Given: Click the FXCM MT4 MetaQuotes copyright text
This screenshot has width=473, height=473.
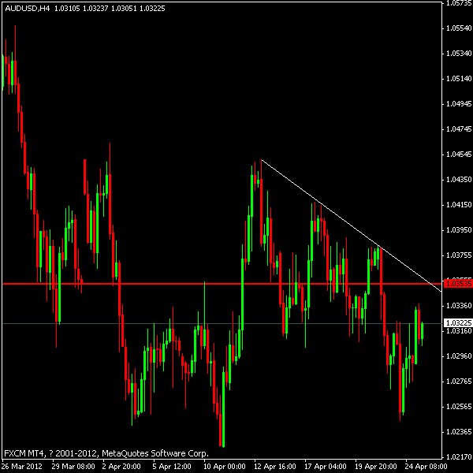Looking at the screenshot, I should [x=106, y=453].
